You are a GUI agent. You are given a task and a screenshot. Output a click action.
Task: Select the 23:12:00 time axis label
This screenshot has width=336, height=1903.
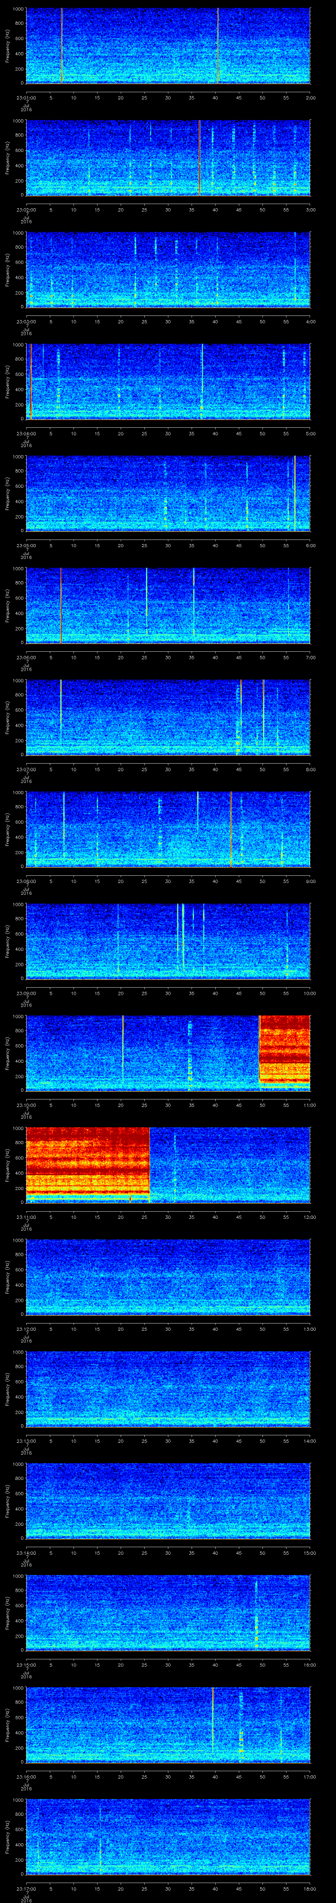coord(26,1329)
